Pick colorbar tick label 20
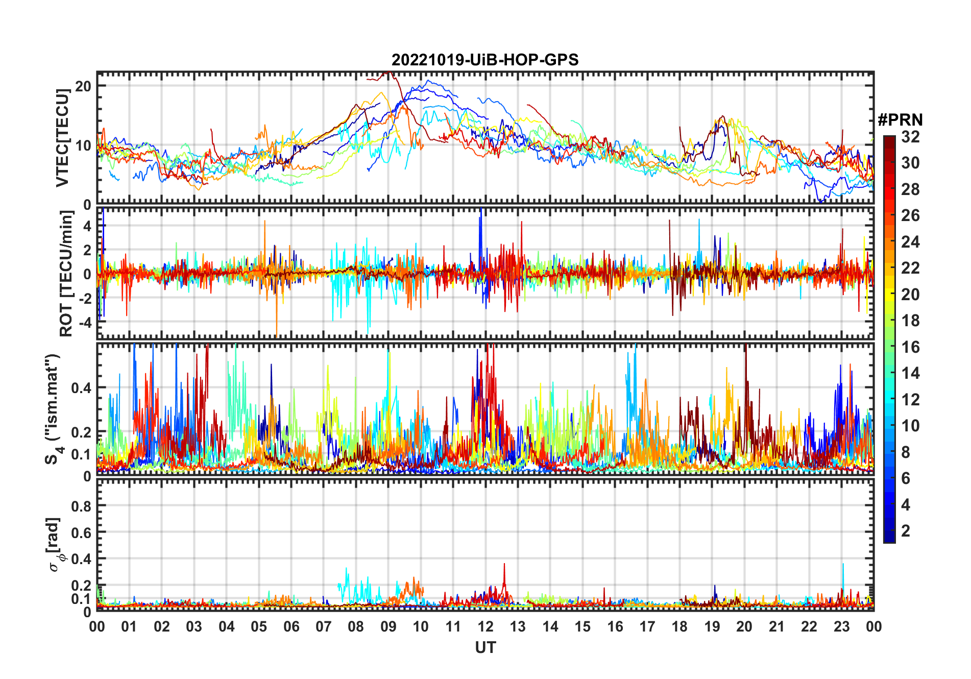This screenshot has width=971, height=679. [x=911, y=295]
